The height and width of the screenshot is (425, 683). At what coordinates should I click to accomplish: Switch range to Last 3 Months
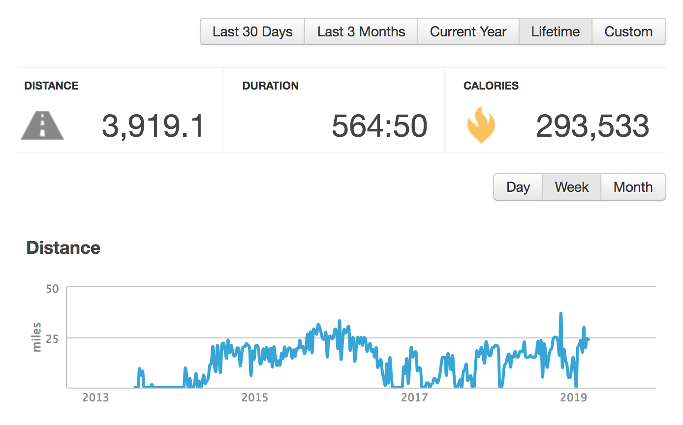point(361,32)
